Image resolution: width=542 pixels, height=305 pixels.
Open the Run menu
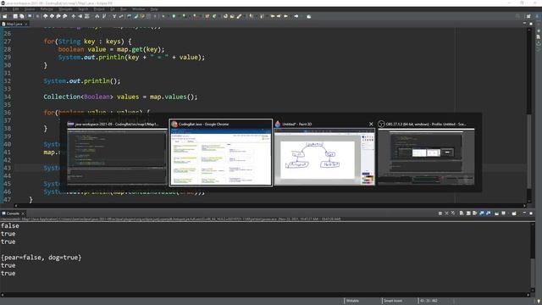pos(124,9)
